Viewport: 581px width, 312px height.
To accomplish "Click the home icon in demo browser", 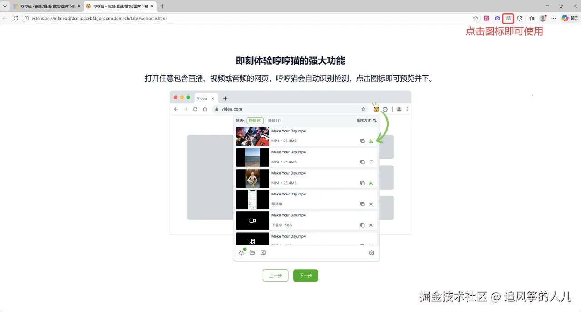I will (x=205, y=109).
